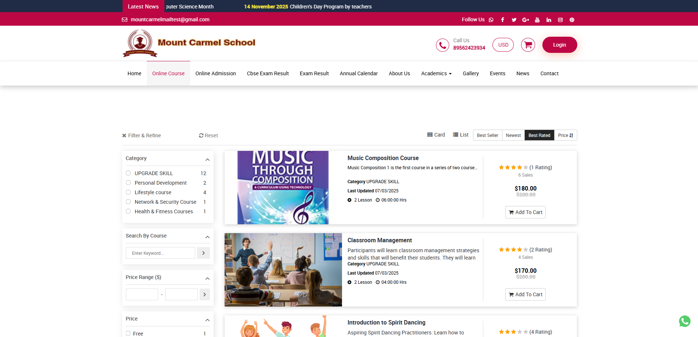Expand the Academics dropdown menu
This screenshot has width=698, height=337.
point(436,73)
